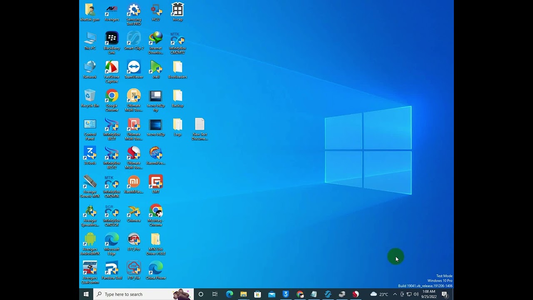Launch InfinityBox CM2SCR shortcut
Screen dimensions: 533x300
click(x=112, y=215)
